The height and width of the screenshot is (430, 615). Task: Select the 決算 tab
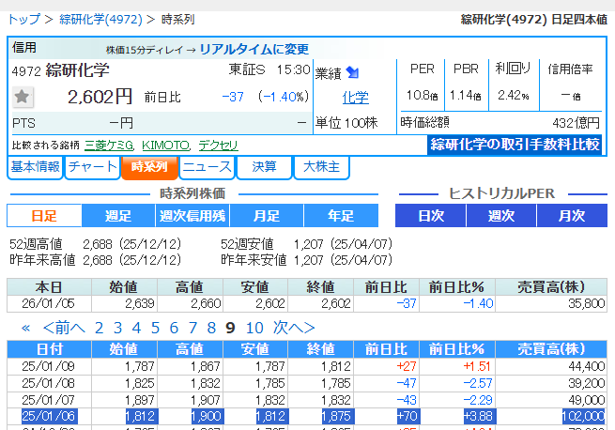tap(264, 167)
